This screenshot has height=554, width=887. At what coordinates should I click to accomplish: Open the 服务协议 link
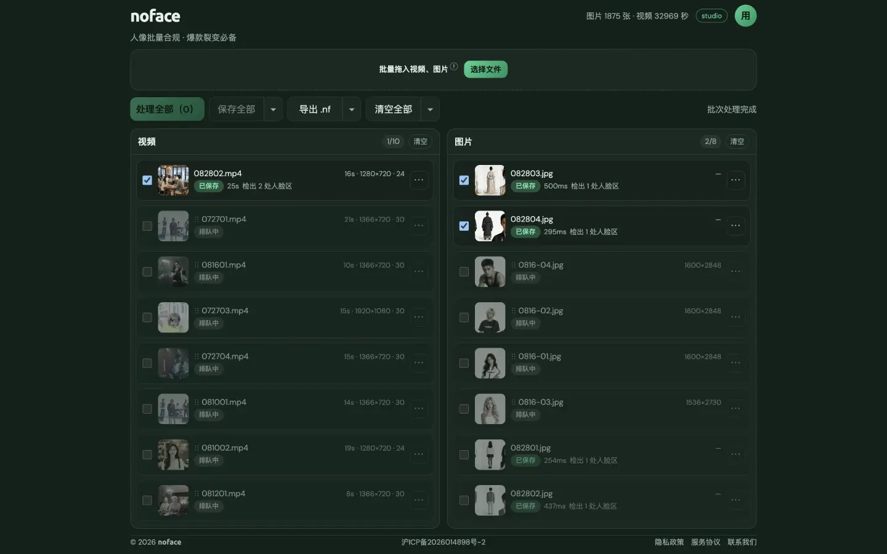[x=705, y=542]
